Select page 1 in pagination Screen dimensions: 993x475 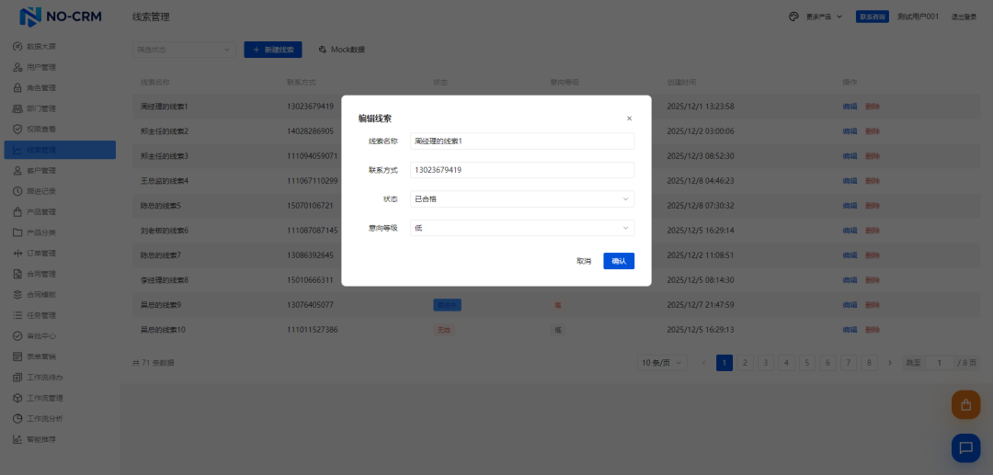click(x=725, y=362)
